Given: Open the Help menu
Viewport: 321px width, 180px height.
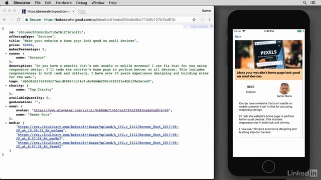Looking at the screenshot, I should tap(112, 2).
